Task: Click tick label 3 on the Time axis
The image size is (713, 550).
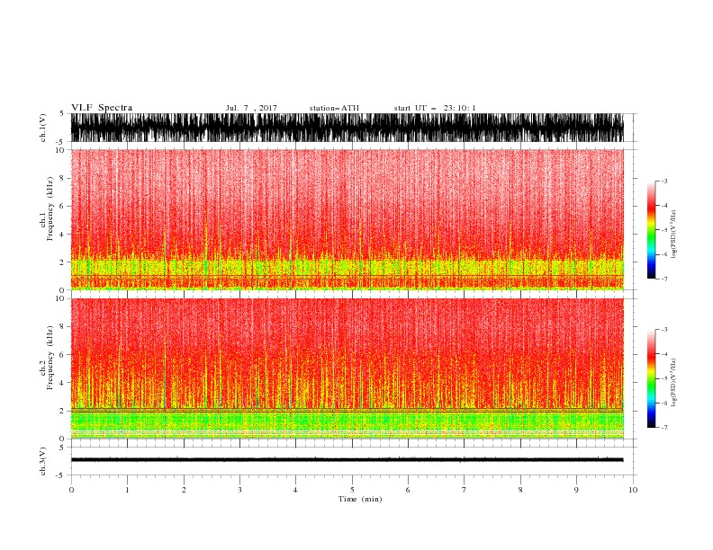Action: tap(239, 490)
